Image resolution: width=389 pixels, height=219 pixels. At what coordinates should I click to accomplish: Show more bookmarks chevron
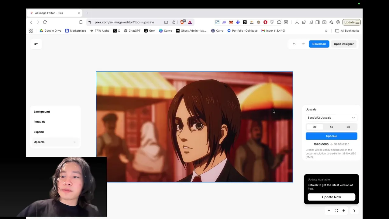click(326, 31)
